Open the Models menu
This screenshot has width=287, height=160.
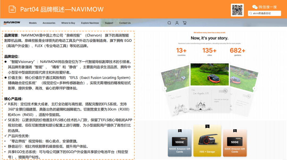click(33, 23)
